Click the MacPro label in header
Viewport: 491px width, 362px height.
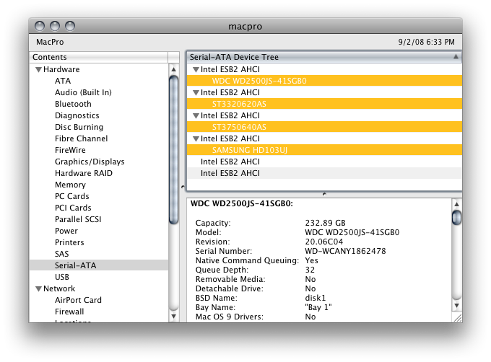(50, 42)
